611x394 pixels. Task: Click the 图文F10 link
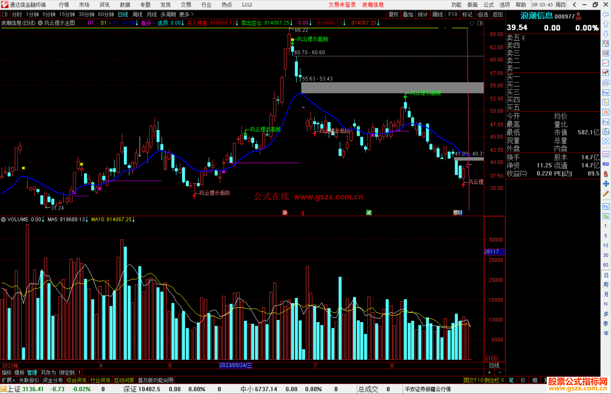(x=473, y=380)
